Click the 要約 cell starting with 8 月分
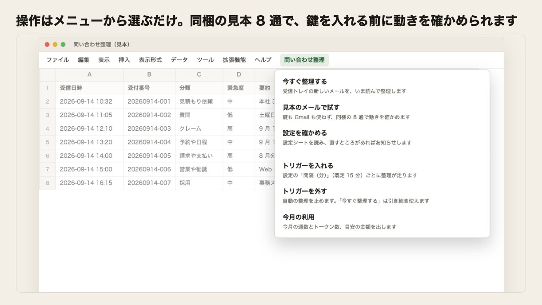This screenshot has width=542, height=305. [265, 156]
